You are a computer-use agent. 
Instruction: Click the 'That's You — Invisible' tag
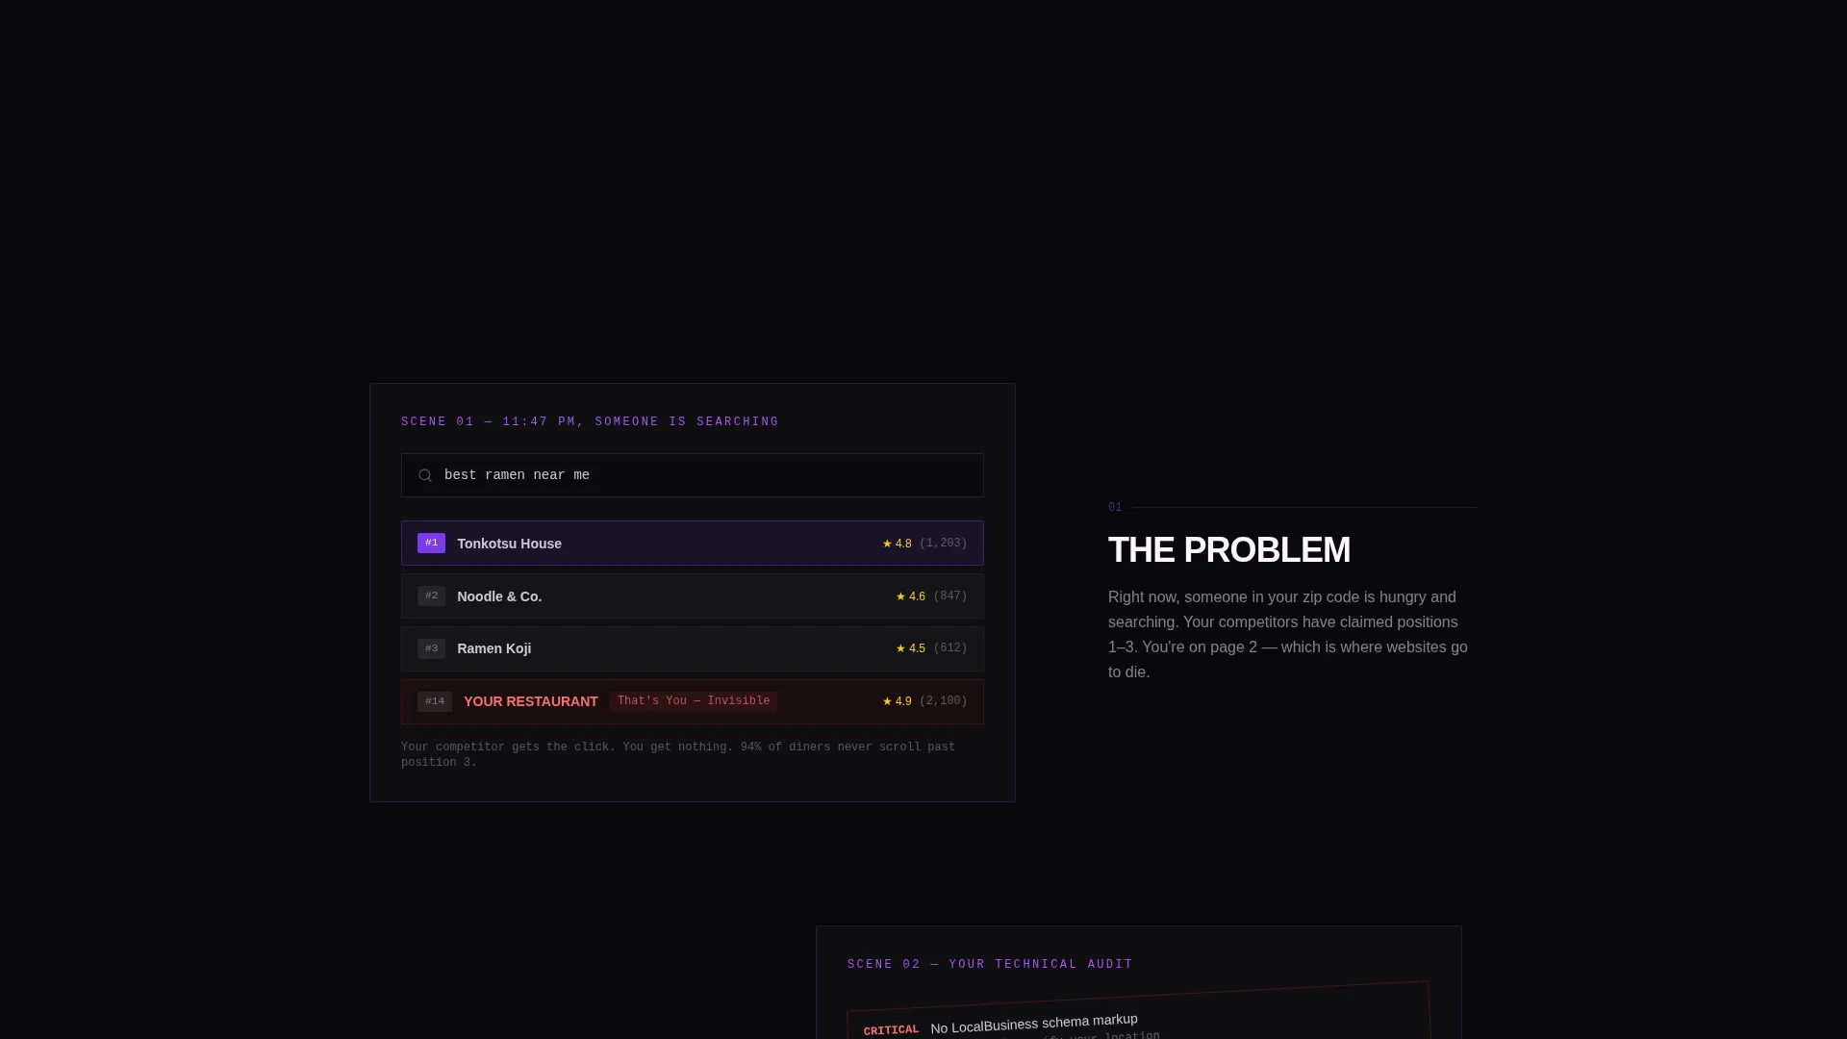[694, 701]
